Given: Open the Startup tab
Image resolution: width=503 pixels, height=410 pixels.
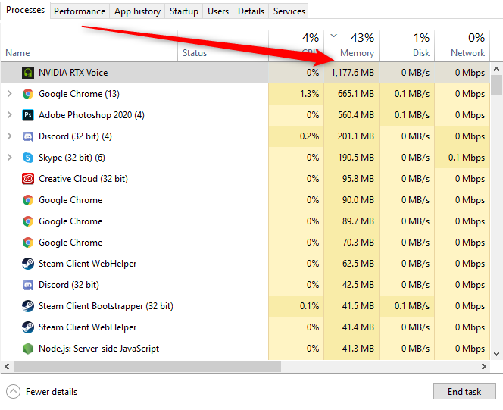Looking at the screenshot, I should pos(184,11).
